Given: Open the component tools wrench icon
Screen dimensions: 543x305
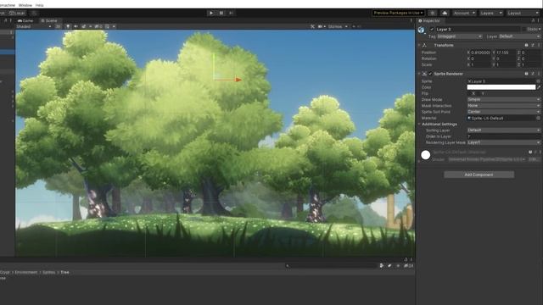Looking at the screenshot, I should tap(312, 26).
